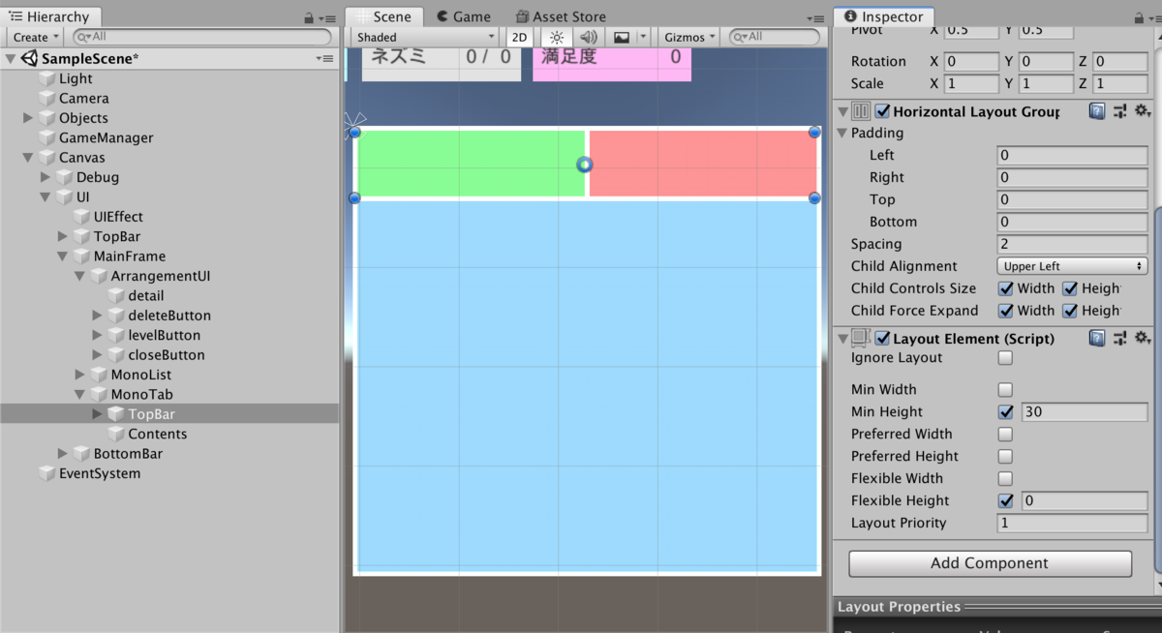
Task: Uncheck Child Force Expand Width
Action: coord(1006,311)
